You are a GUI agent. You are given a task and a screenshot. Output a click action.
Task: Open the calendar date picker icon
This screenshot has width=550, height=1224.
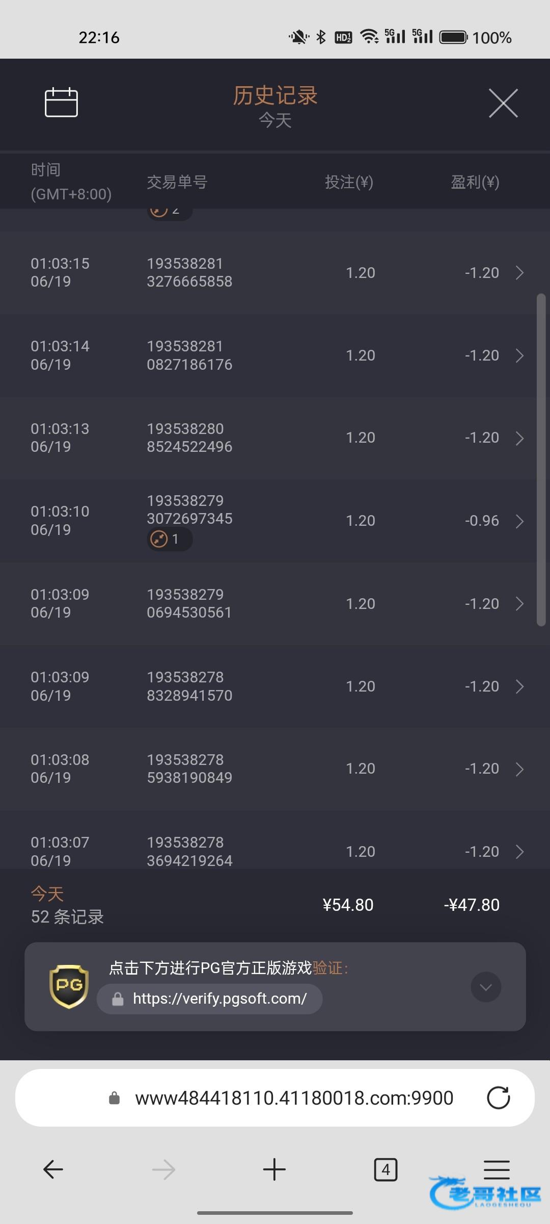61,103
